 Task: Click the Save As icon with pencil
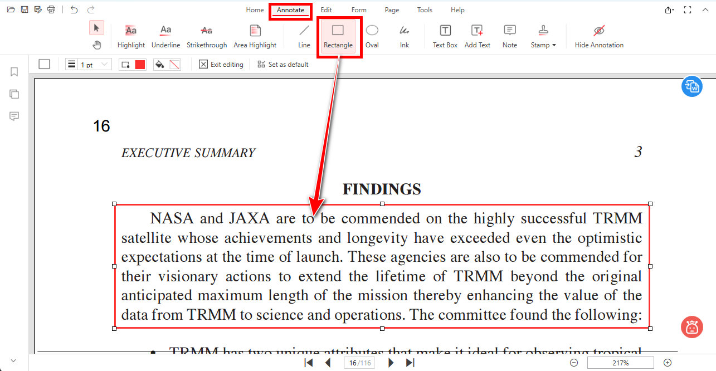pyautogui.click(x=38, y=9)
